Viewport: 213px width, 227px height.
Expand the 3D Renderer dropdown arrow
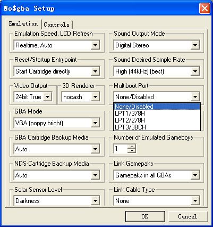click(x=95, y=97)
